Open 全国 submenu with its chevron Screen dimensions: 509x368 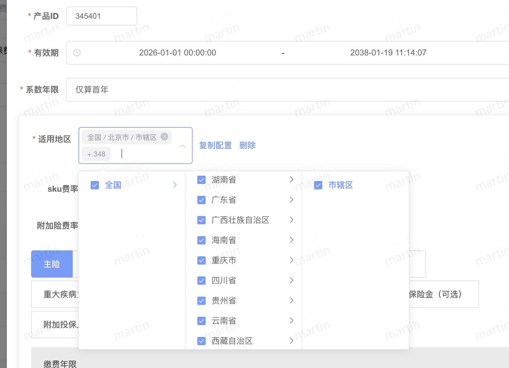[175, 185]
